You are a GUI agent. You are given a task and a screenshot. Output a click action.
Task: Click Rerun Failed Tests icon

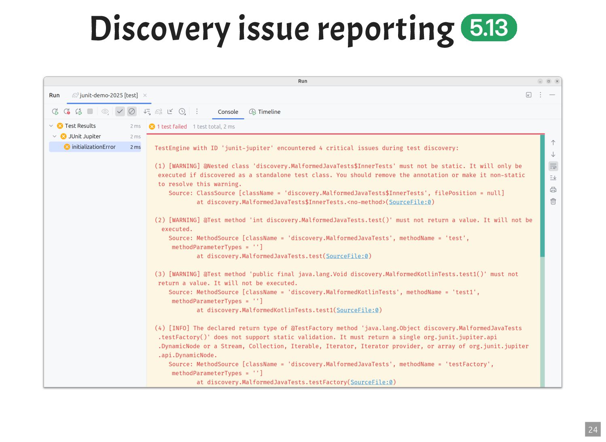[67, 111]
